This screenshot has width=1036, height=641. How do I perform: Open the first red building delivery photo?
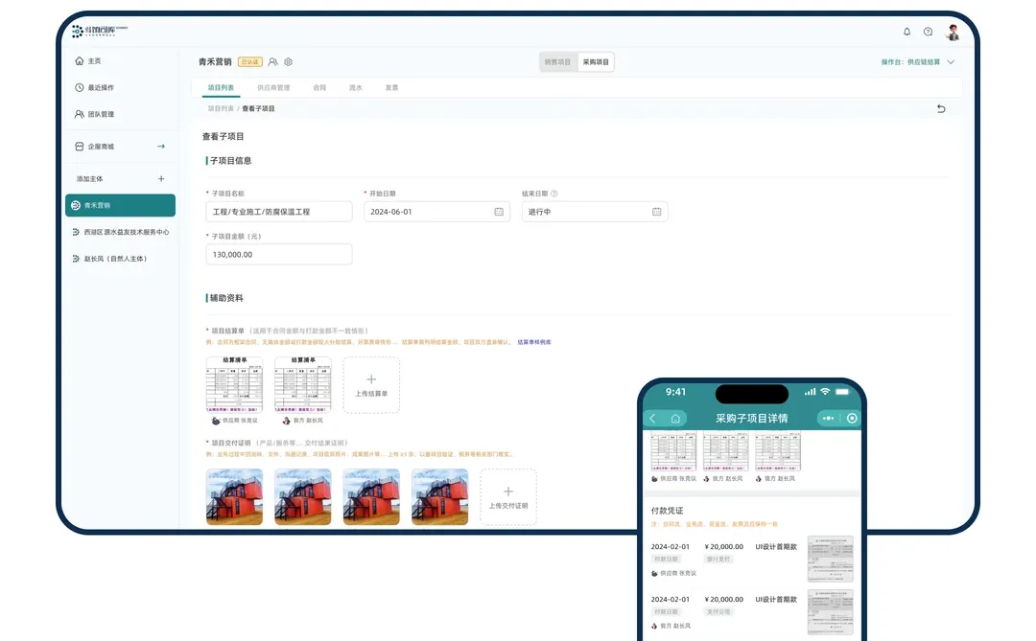(233, 496)
